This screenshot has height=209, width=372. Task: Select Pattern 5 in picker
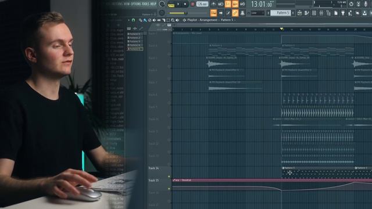pyautogui.click(x=135, y=49)
